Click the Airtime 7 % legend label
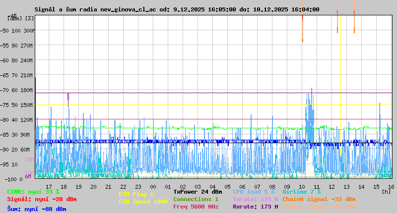397x213 pixels. click(x=301, y=191)
